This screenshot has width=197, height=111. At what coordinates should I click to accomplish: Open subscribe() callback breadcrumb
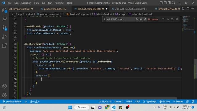(x=141, y=14)
